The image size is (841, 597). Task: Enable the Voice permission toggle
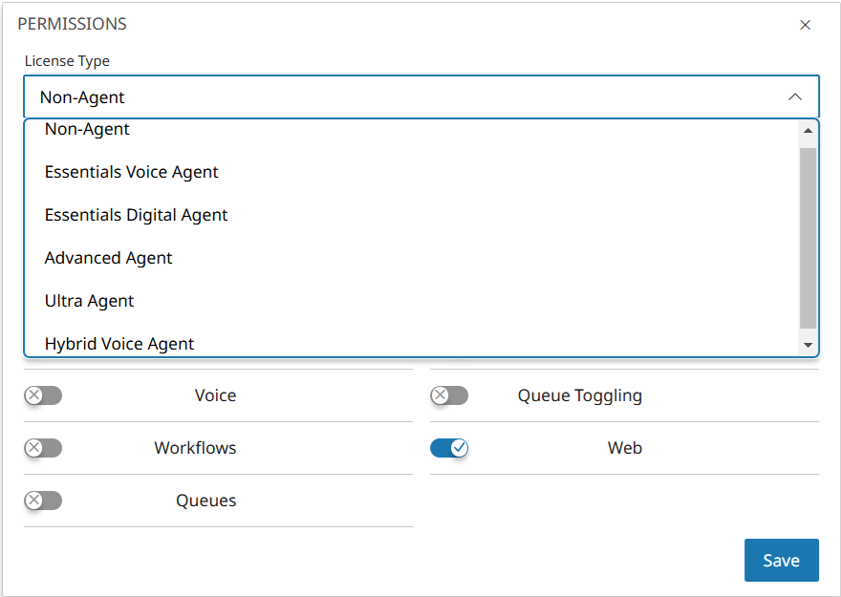(43, 395)
